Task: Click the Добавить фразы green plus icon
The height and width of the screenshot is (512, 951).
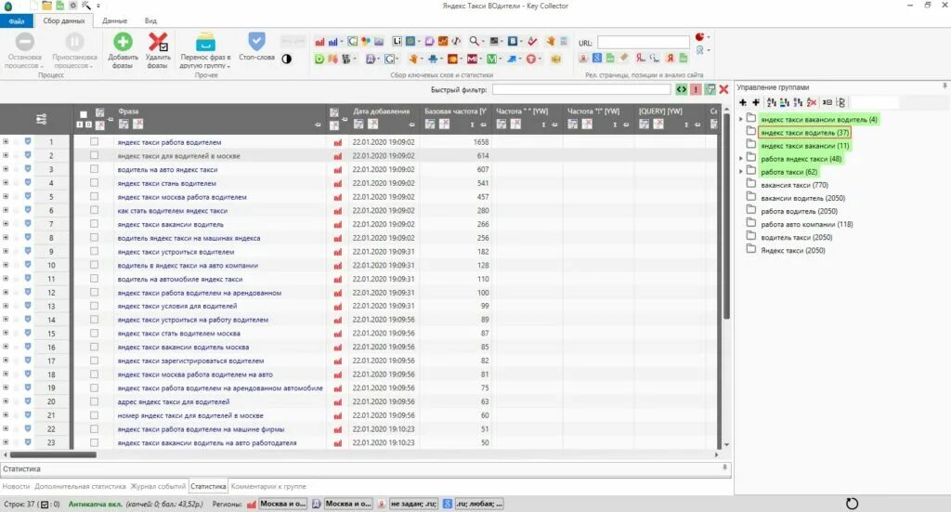Action: pyautogui.click(x=124, y=42)
